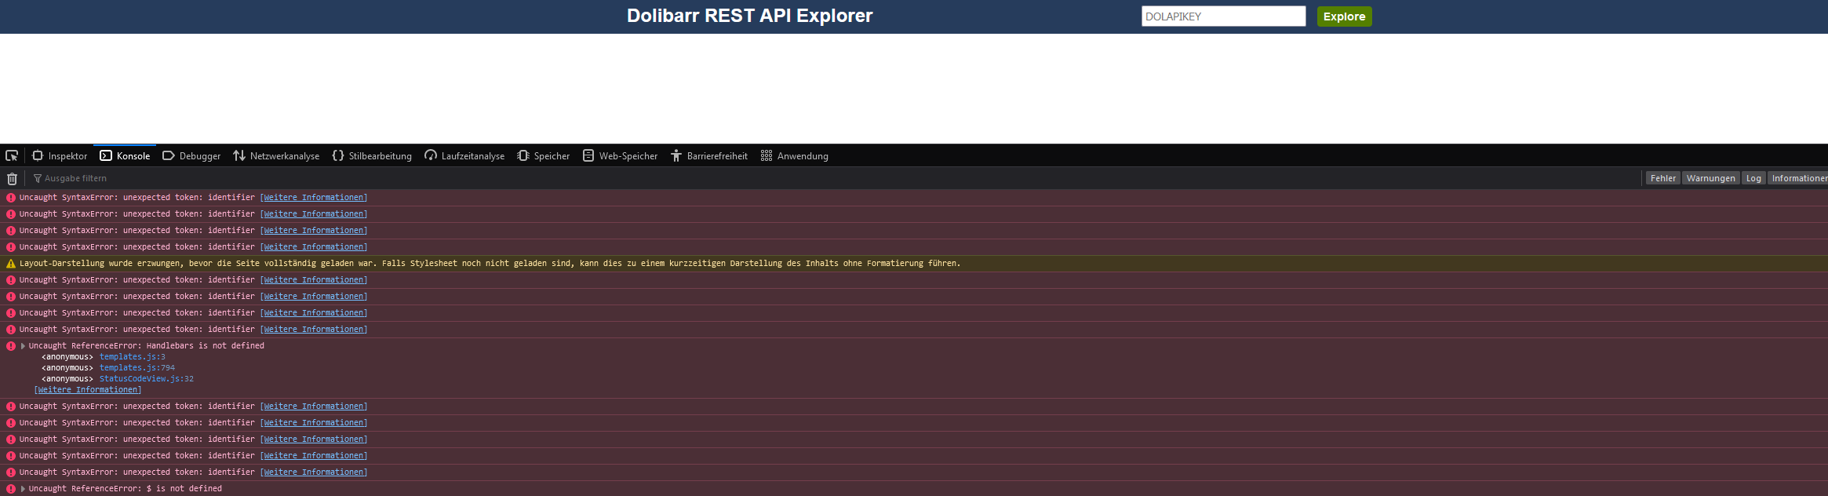
Task: Open the templates.js:3 source link
Action: 133,357
